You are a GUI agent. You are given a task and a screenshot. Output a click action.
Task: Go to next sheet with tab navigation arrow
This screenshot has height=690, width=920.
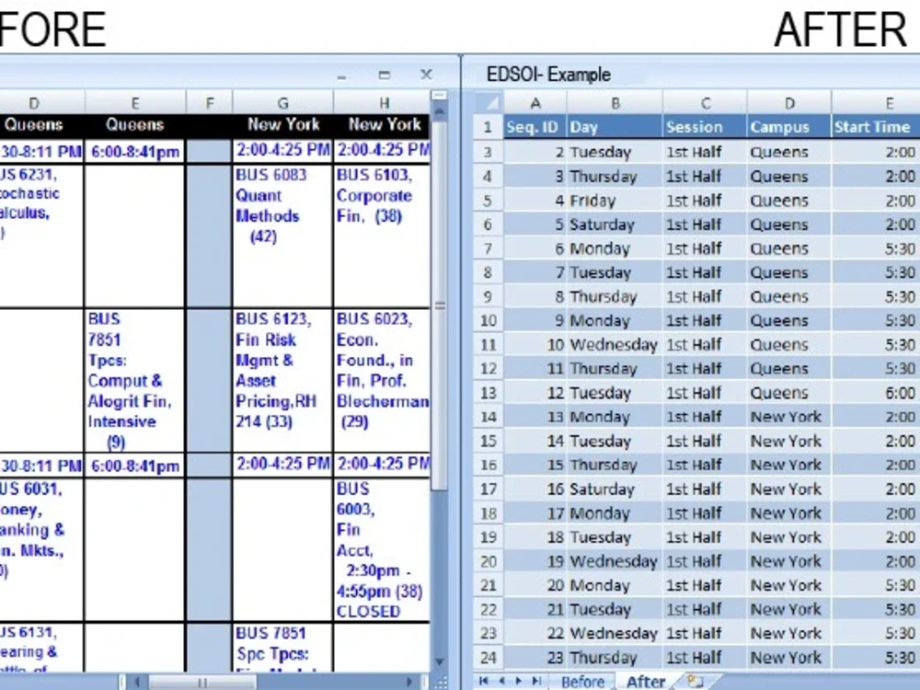pos(518,681)
